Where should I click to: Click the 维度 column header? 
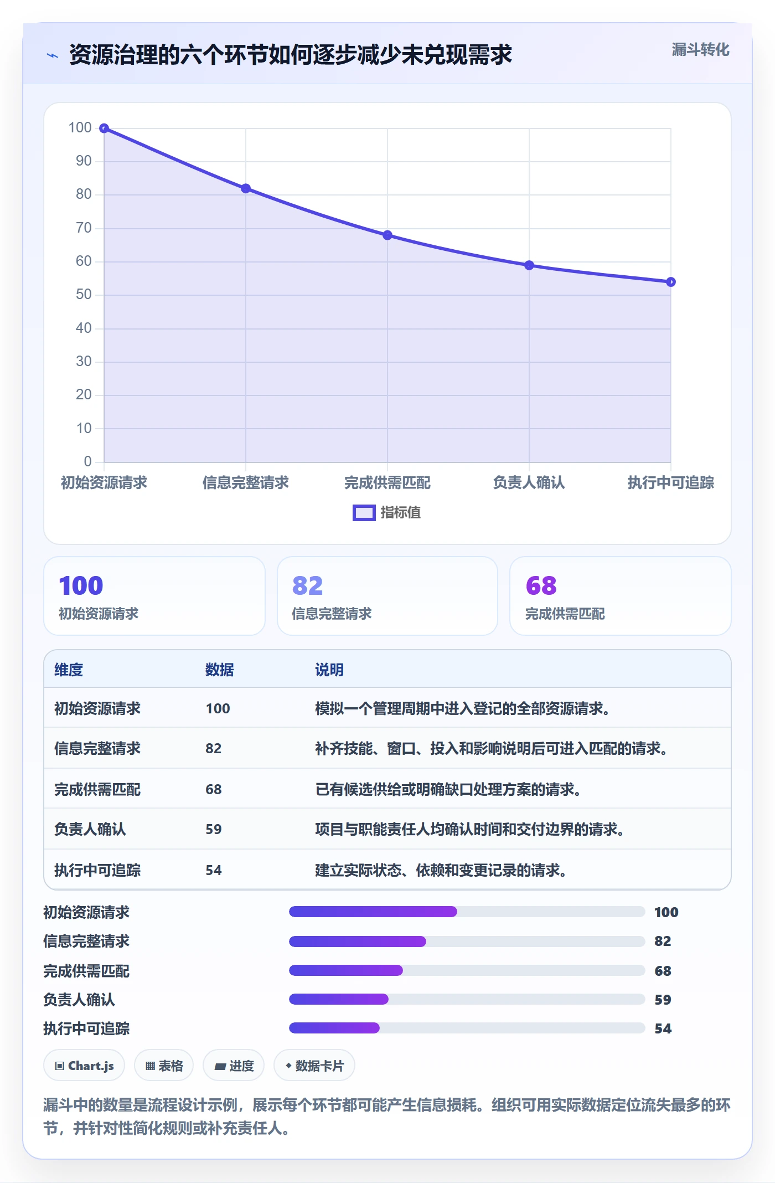(x=69, y=670)
